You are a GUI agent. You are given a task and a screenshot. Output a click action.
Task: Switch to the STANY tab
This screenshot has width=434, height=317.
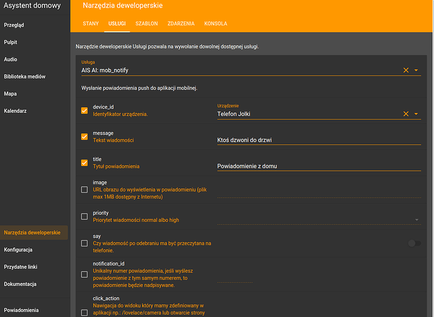pyautogui.click(x=91, y=23)
